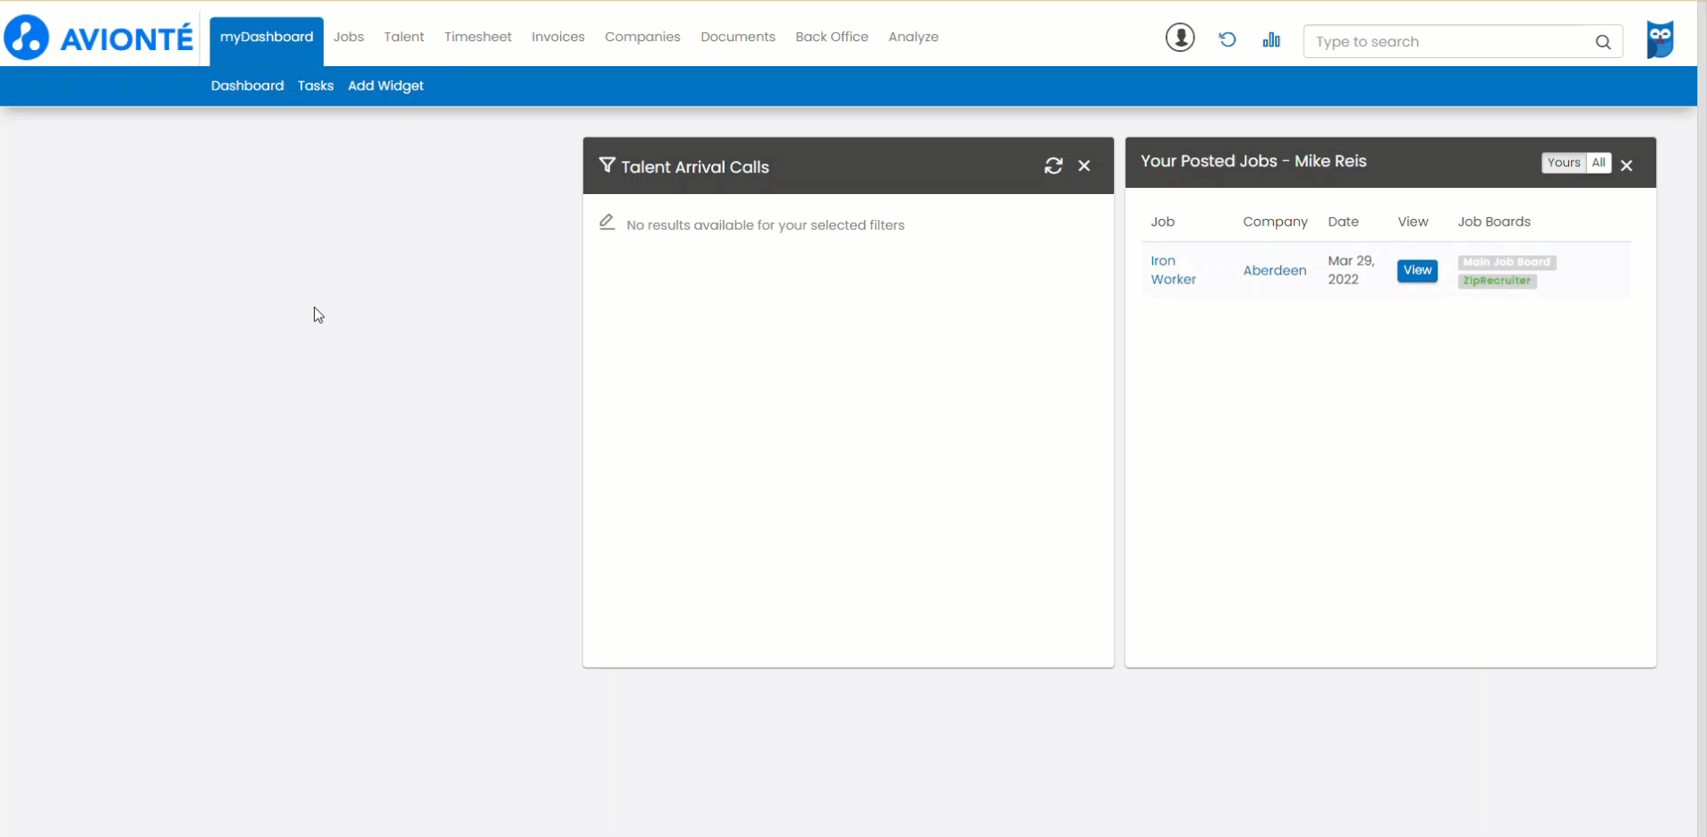Close the Your Posted Jobs widget
Viewport: 1707px width, 837px height.
tap(1626, 165)
